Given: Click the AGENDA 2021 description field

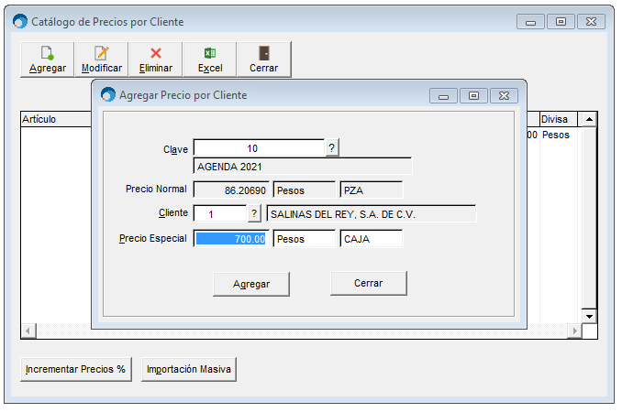Looking at the screenshot, I should tap(303, 167).
